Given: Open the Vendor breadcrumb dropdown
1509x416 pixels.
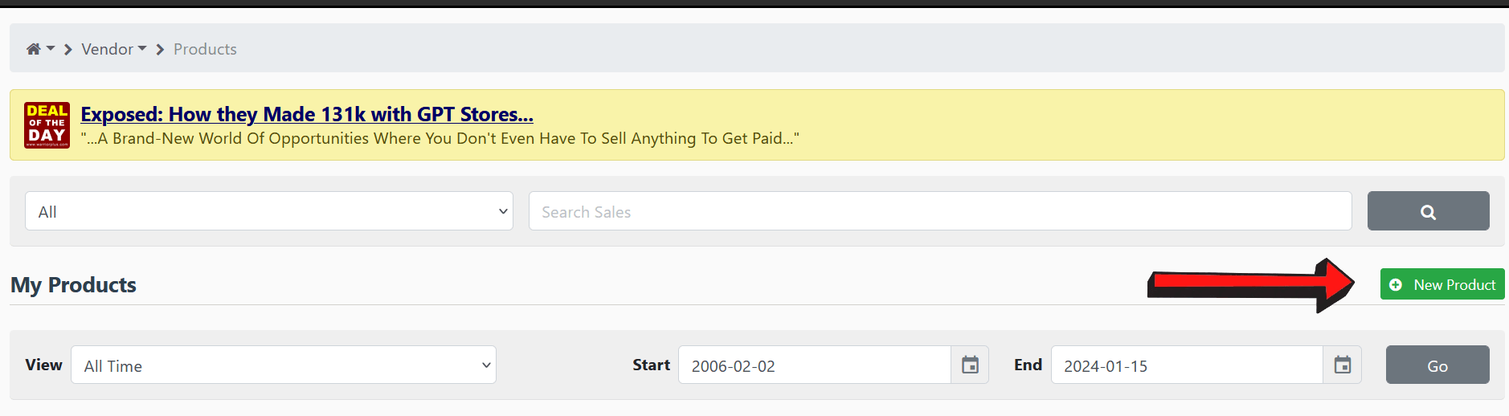Looking at the screenshot, I should pyautogui.click(x=113, y=49).
